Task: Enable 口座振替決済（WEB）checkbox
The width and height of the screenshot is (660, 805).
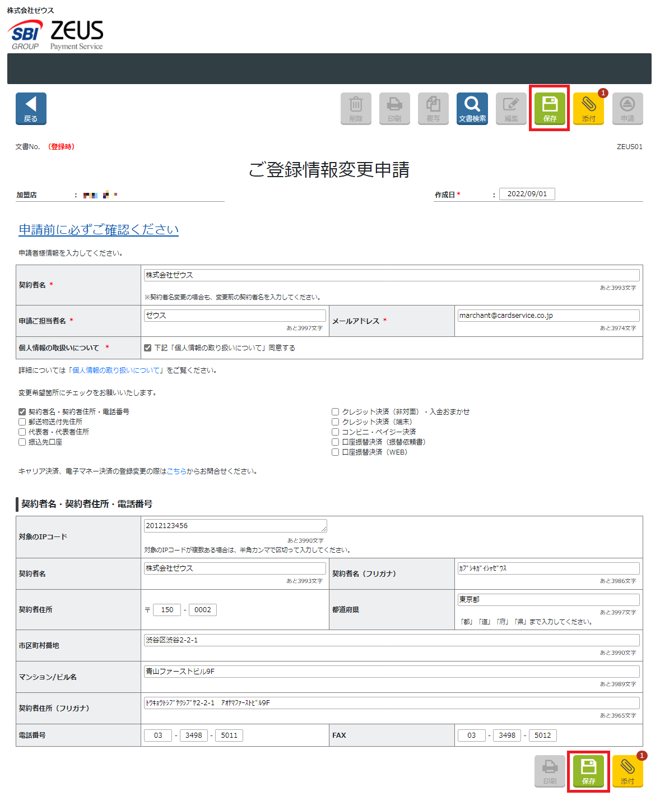Action: (x=335, y=452)
